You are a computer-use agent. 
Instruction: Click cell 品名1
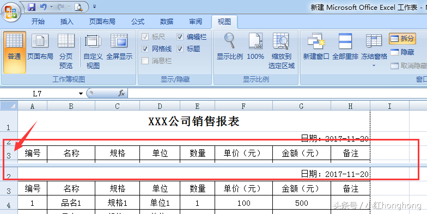pos(71,203)
